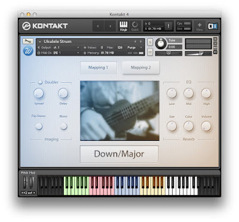Click the Kontakt logo icon
The height and width of the screenshot is (222, 239).
(x=26, y=26)
